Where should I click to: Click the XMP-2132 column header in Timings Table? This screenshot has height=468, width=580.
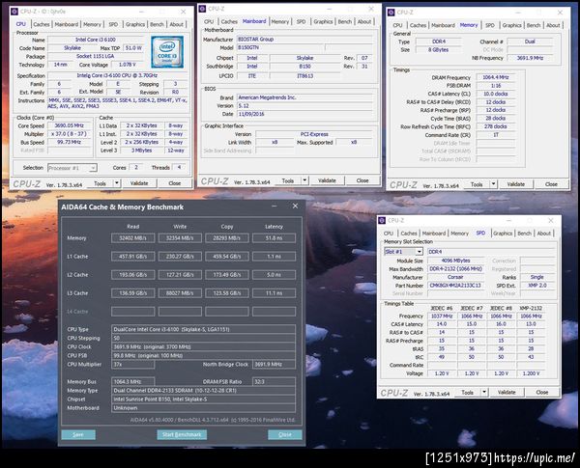531,308
